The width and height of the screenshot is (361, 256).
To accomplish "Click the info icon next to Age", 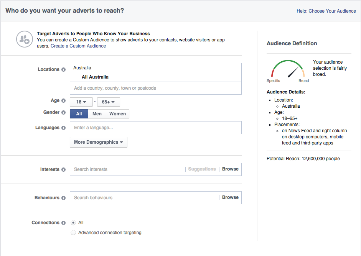I will click(x=64, y=101).
